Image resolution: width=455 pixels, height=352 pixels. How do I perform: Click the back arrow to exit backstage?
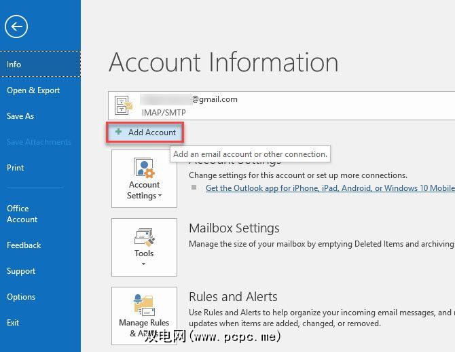[x=16, y=27]
